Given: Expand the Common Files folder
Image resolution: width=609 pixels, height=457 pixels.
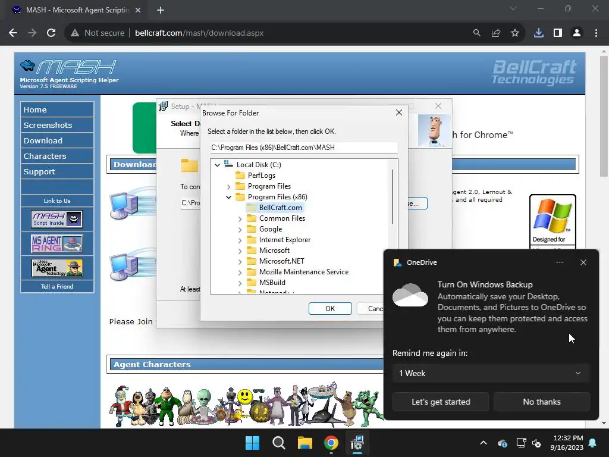Looking at the screenshot, I should 240,219.
